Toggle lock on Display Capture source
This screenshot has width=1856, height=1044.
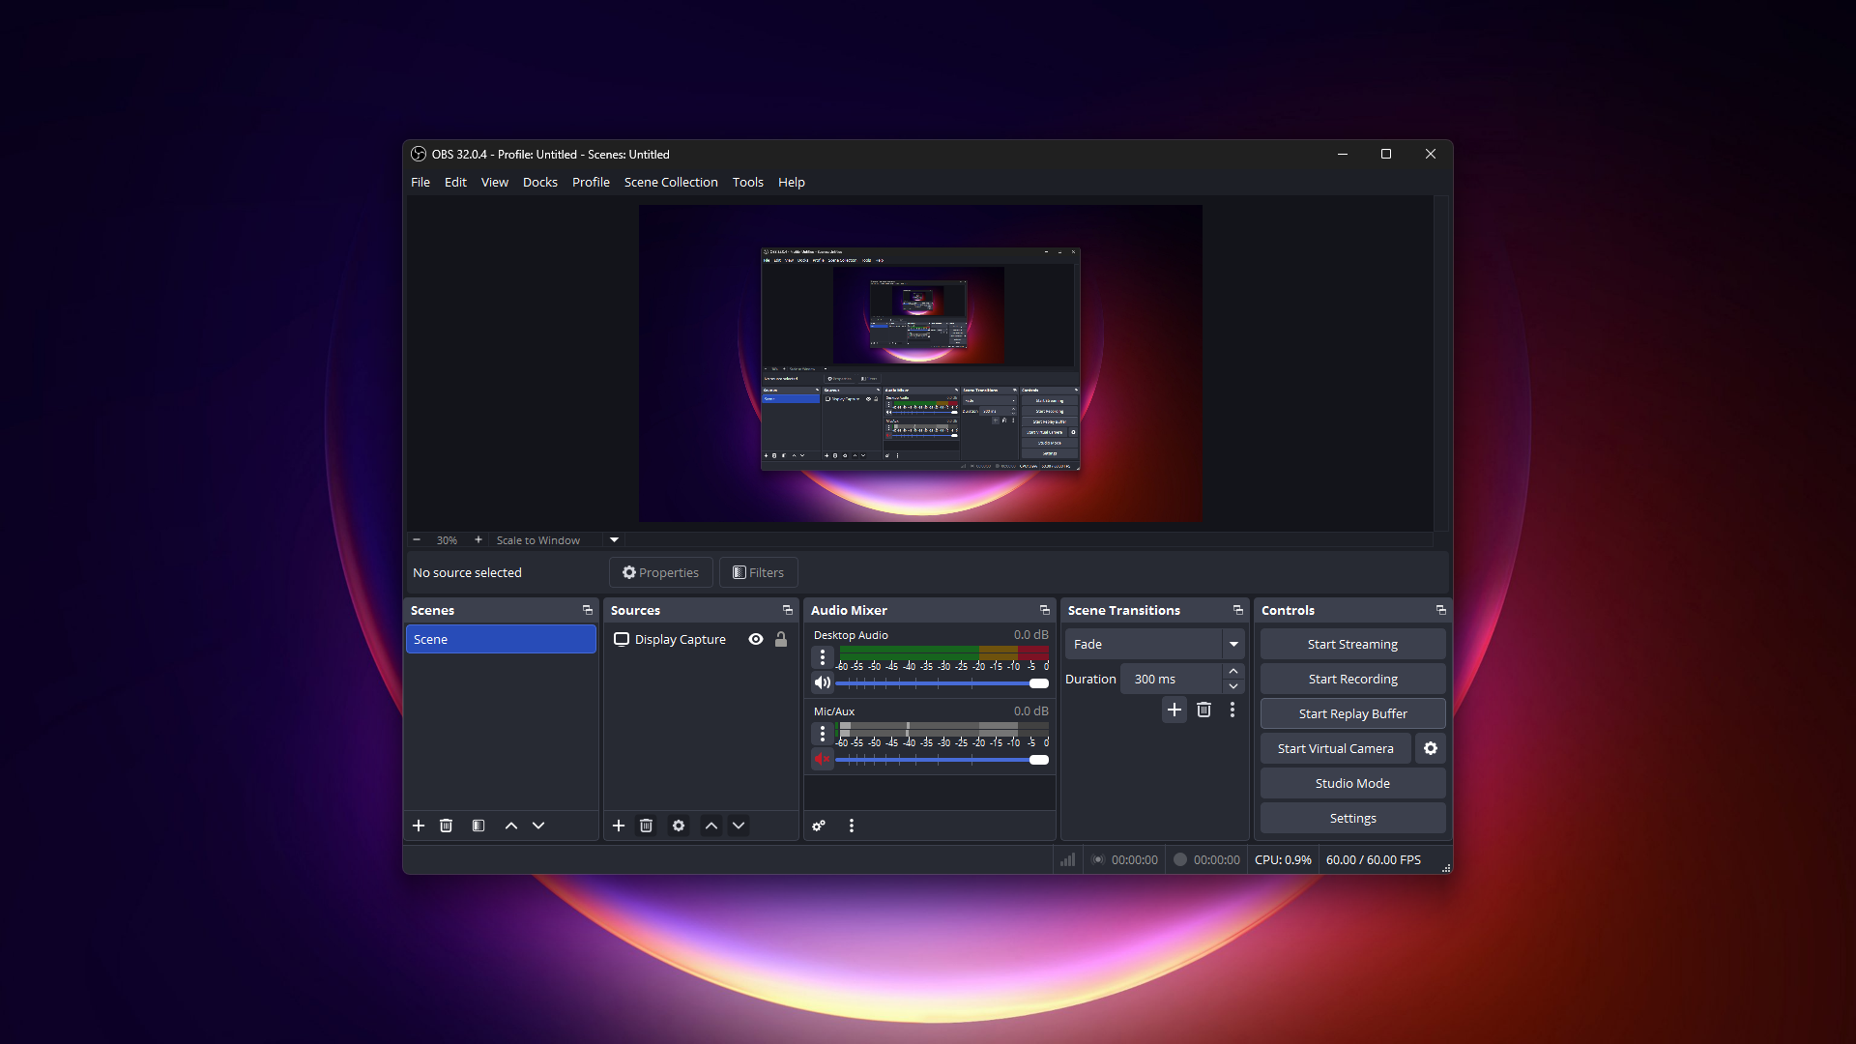(x=781, y=639)
